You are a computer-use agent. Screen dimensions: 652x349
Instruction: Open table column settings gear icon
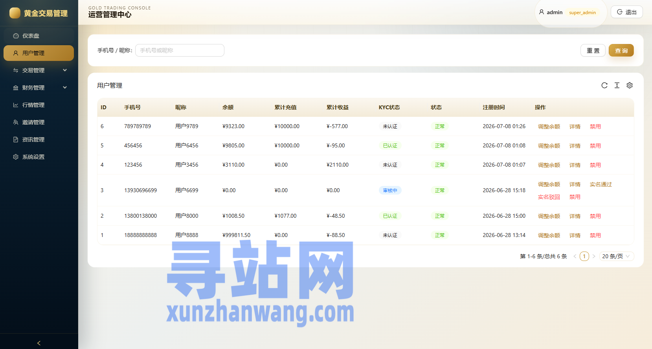(630, 85)
